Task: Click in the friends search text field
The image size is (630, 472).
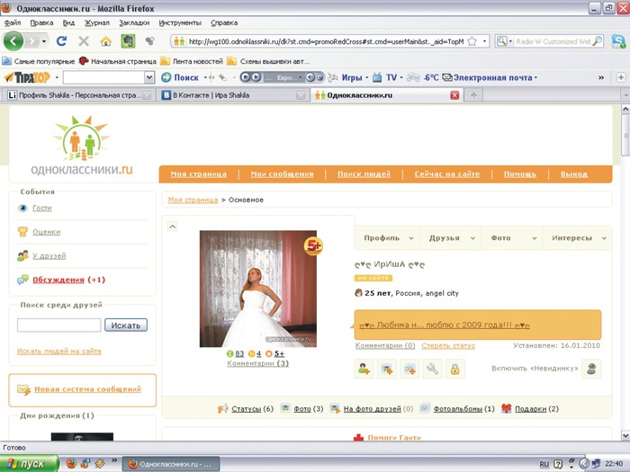Action: pyautogui.click(x=59, y=325)
